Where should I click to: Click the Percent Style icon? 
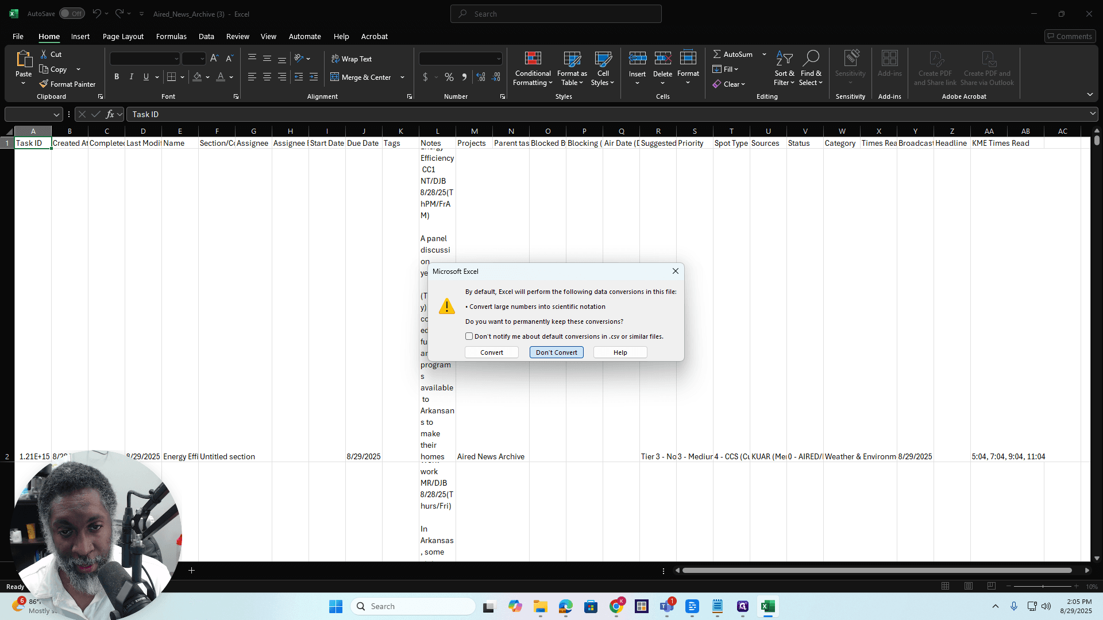click(449, 77)
